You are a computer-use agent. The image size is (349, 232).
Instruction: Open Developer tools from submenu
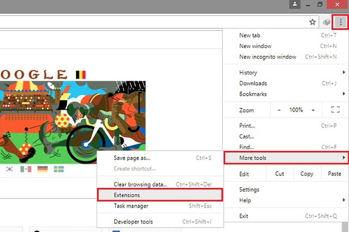coord(160,222)
